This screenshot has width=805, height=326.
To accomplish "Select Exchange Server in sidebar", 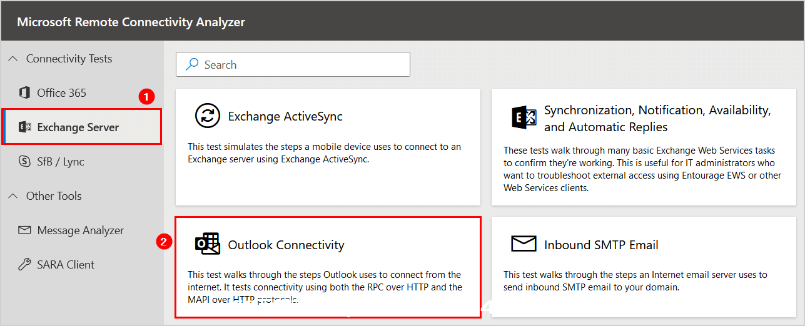I will point(81,127).
